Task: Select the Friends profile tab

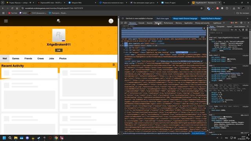Action: coord(28,58)
